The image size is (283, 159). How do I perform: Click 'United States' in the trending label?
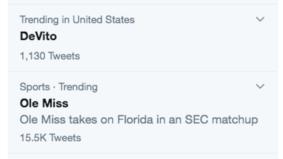(x=104, y=19)
